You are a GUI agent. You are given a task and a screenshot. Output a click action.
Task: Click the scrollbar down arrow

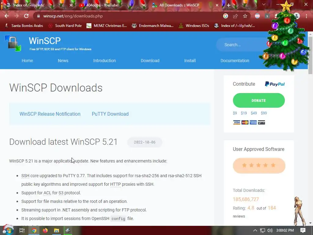310,223
